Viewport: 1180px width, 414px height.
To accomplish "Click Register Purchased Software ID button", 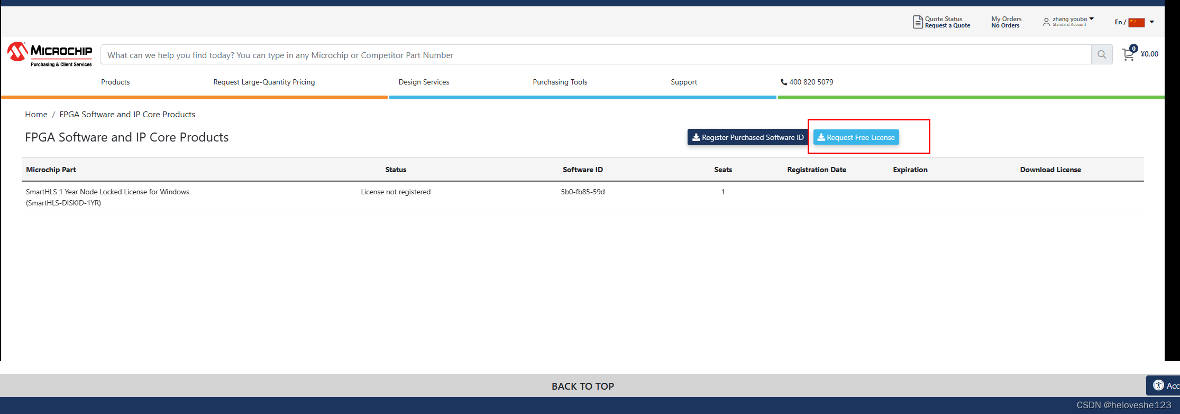I will click(x=748, y=137).
